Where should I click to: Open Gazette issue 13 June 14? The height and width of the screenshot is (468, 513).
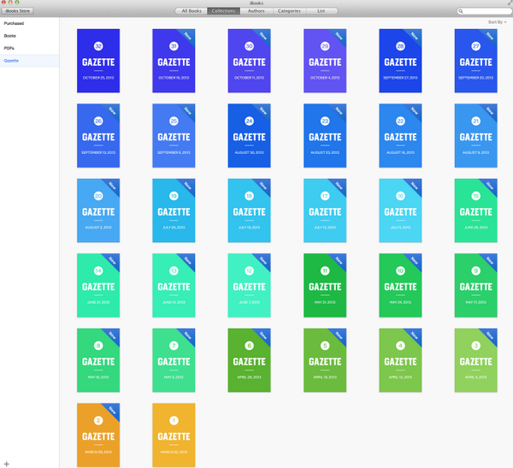point(174,285)
